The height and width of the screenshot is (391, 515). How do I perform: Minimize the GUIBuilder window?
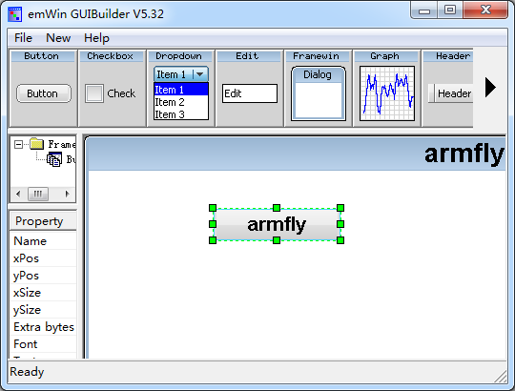click(x=424, y=10)
